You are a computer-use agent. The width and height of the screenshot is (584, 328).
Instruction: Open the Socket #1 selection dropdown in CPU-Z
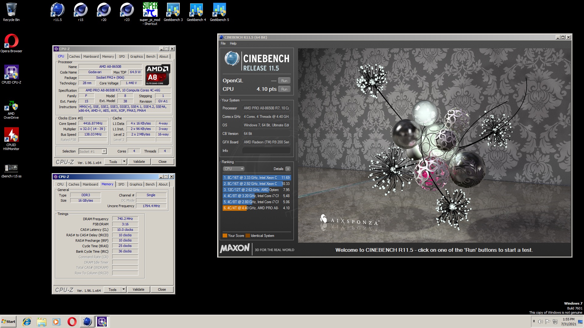(x=92, y=151)
